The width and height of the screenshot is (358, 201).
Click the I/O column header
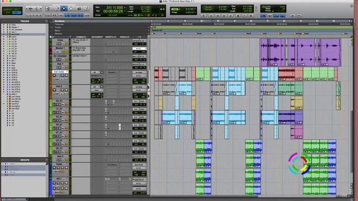[139, 37]
